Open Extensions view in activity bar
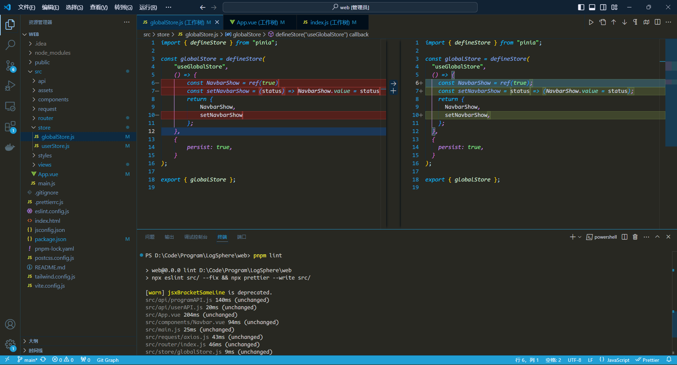Image resolution: width=677 pixels, height=365 pixels. click(10, 127)
